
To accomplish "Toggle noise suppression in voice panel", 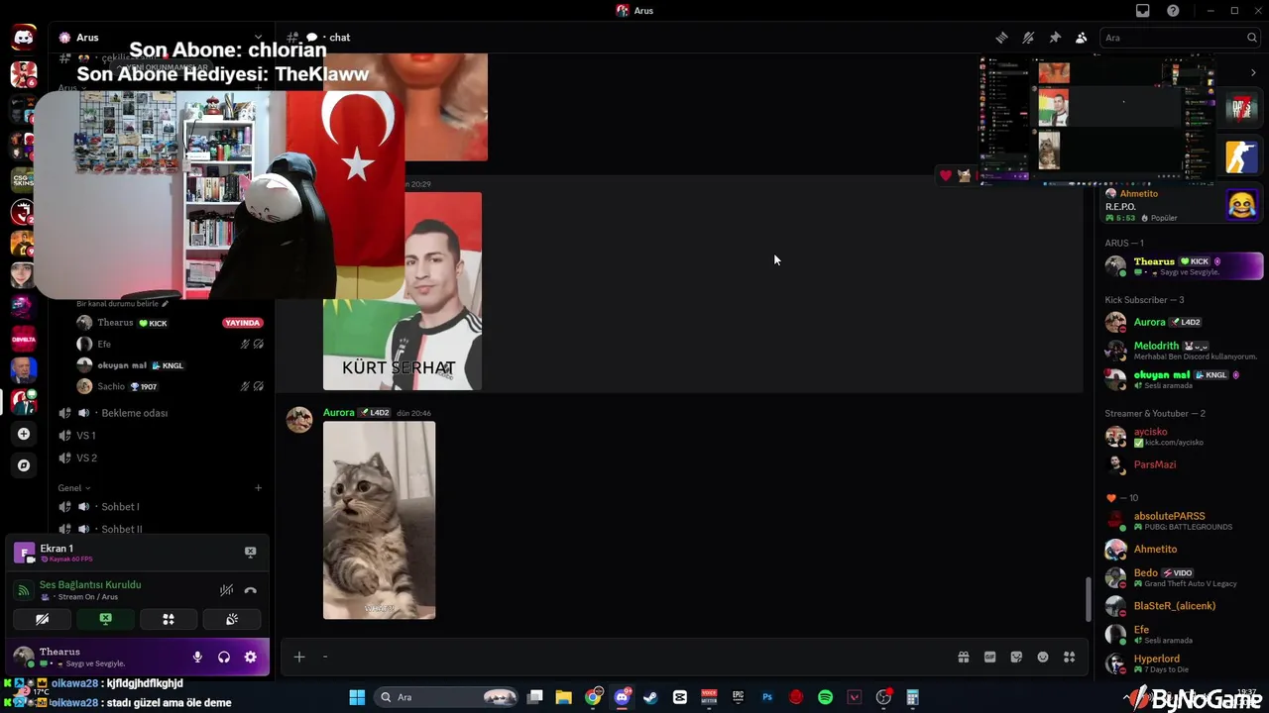I will (x=226, y=590).
